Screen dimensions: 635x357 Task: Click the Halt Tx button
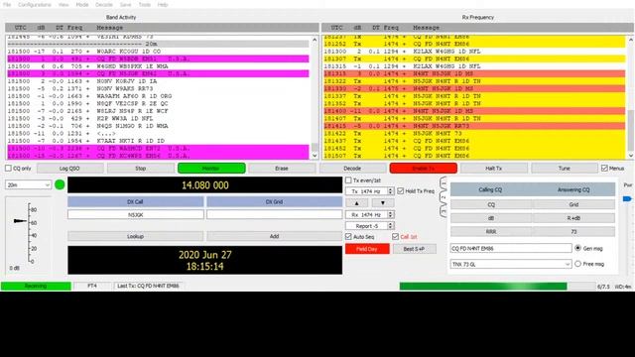click(494, 168)
